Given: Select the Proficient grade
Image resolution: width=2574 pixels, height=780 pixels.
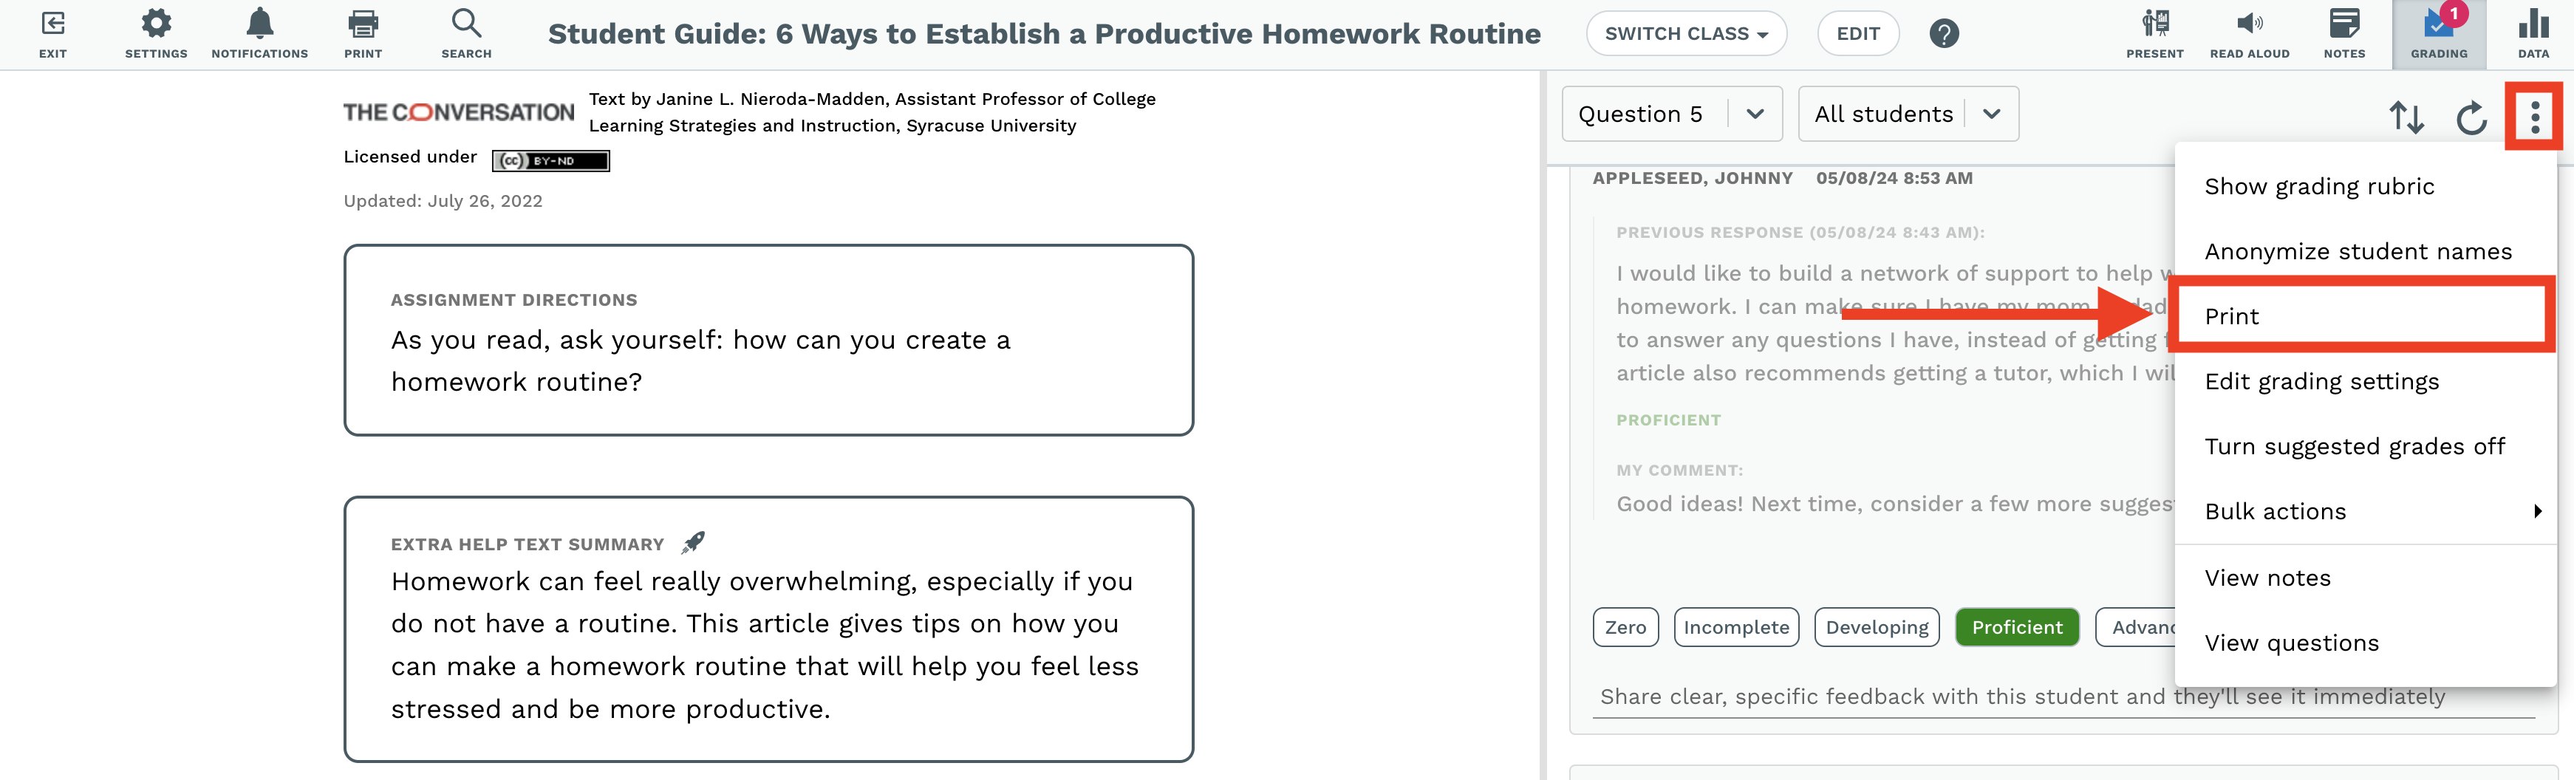Looking at the screenshot, I should coord(2016,627).
